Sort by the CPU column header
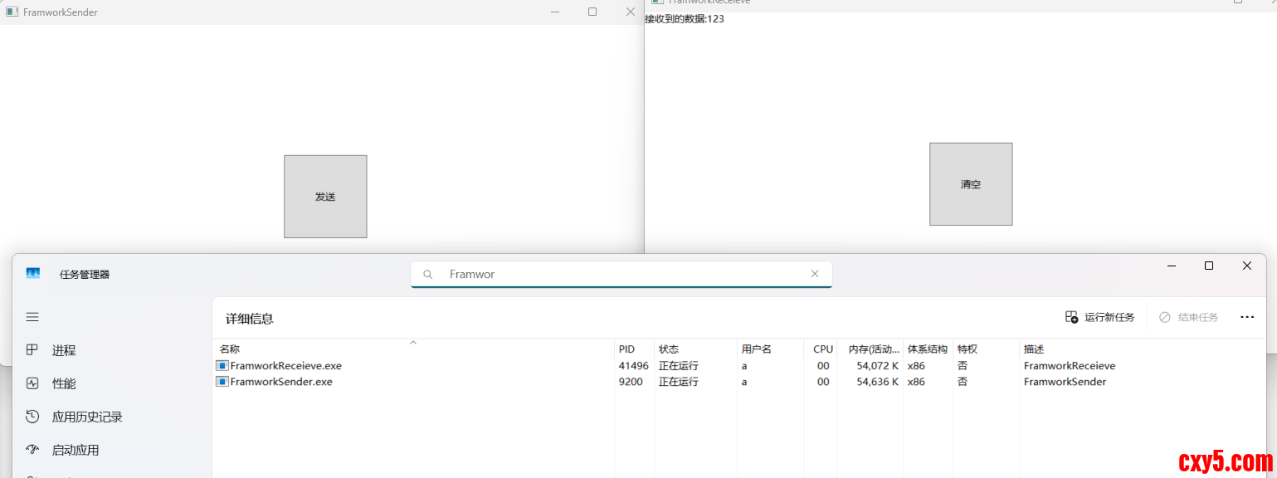This screenshot has height=478, width=1277. tap(822, 349)
